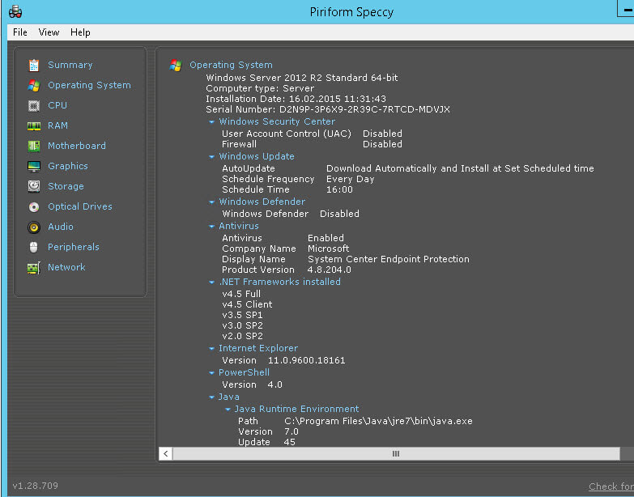
Task: Click the horizontal scrollbar thumb
Action: [396, 454]
